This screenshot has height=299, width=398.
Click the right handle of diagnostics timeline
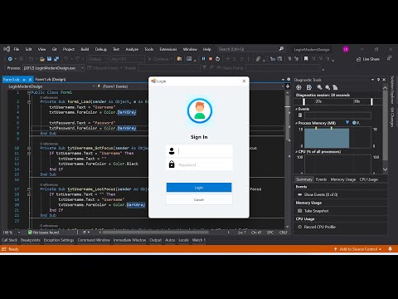(371, 101)
